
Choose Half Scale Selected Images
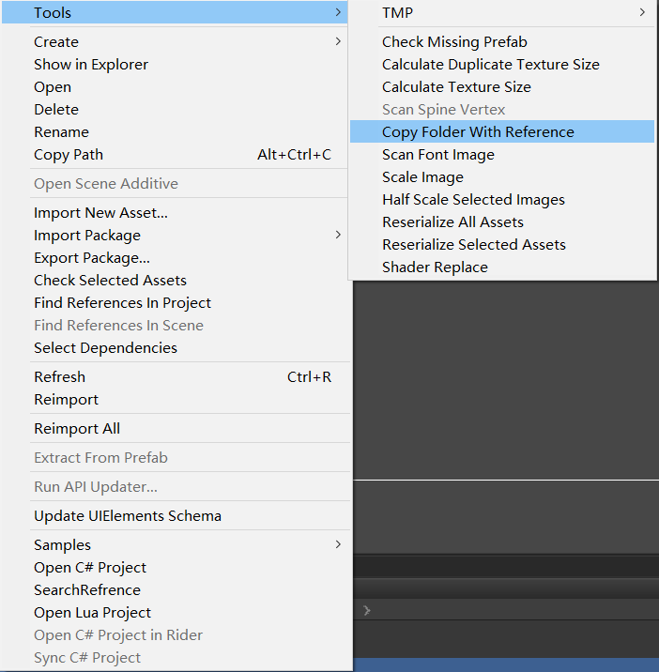473,200
